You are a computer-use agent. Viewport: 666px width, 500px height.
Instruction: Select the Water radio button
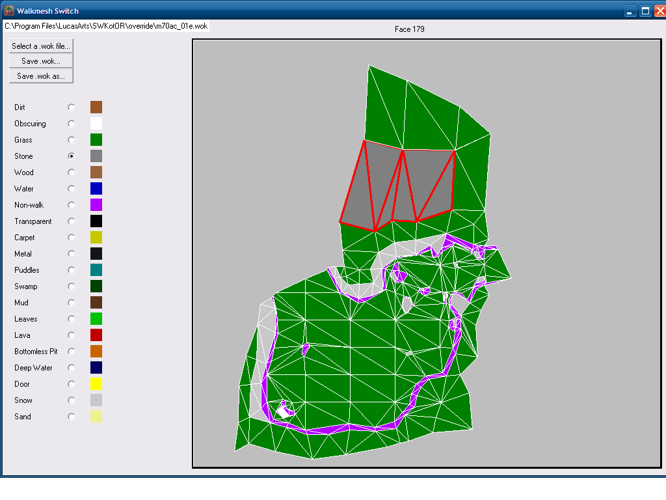click(x=72, y=189)
